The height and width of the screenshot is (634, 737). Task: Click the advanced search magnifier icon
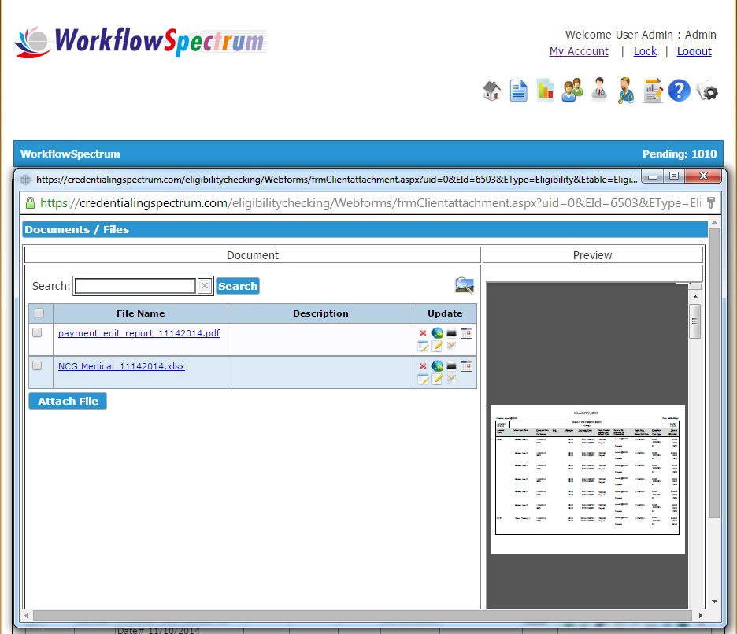464,285
